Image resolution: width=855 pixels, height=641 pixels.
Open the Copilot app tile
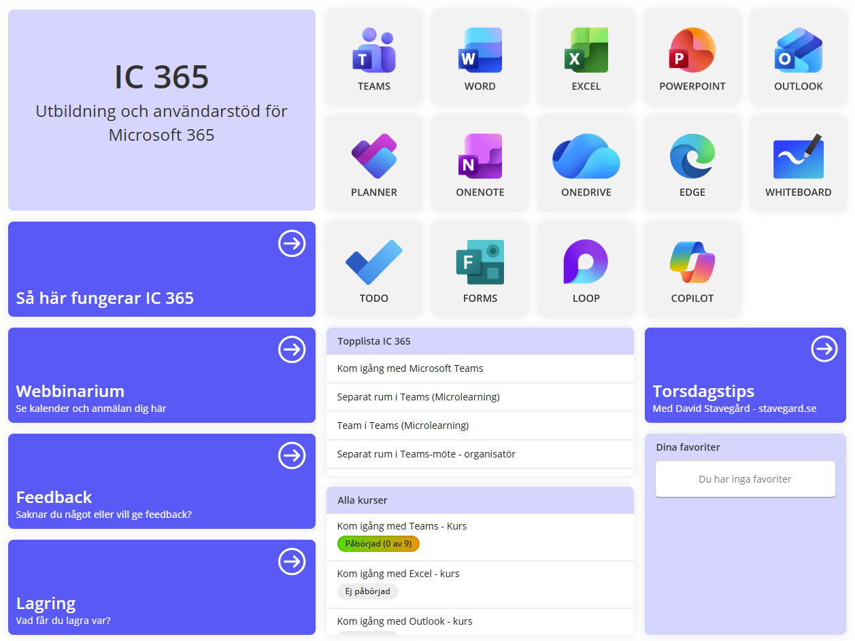(x=692, y=269)
